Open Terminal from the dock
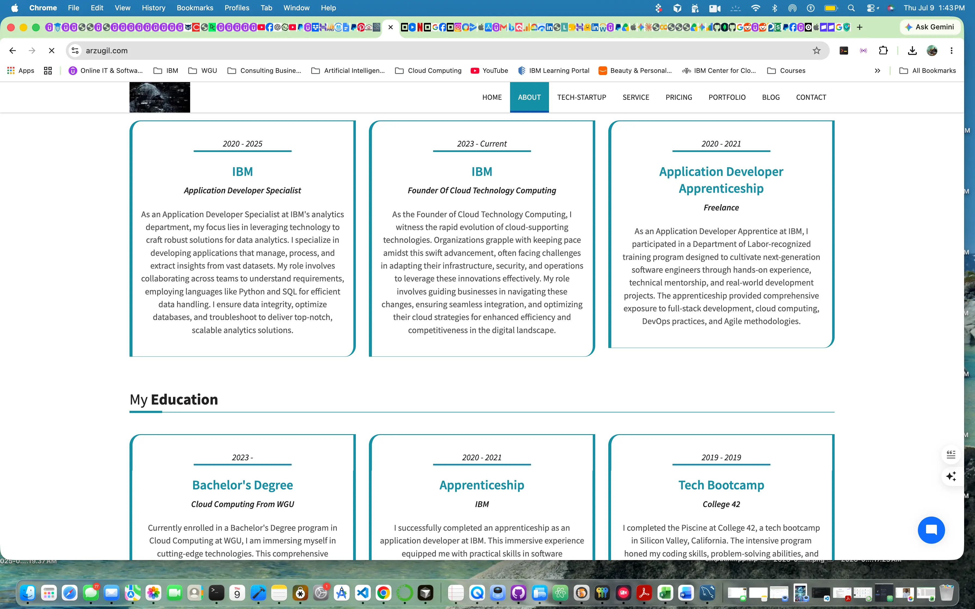Viewport: 975px width, 609px height. pyautogui.click(x=216, y=592)
